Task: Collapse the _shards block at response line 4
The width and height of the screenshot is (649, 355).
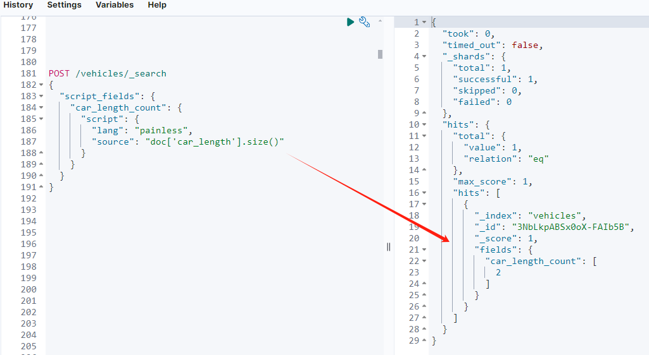Action: coord(424,57)
